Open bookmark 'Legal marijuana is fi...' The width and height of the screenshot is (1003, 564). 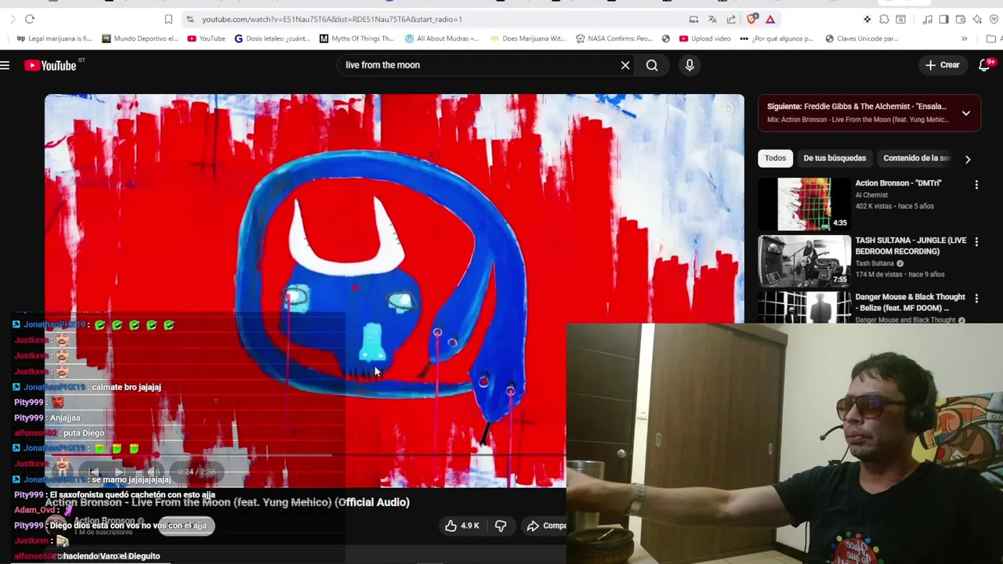[x=54, y=38]
